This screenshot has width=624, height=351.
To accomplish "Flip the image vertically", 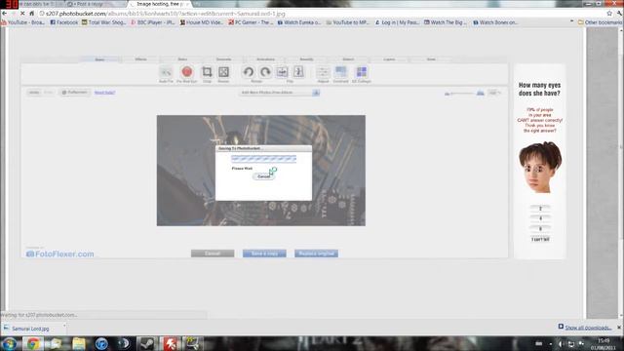I will coord(298,72).
